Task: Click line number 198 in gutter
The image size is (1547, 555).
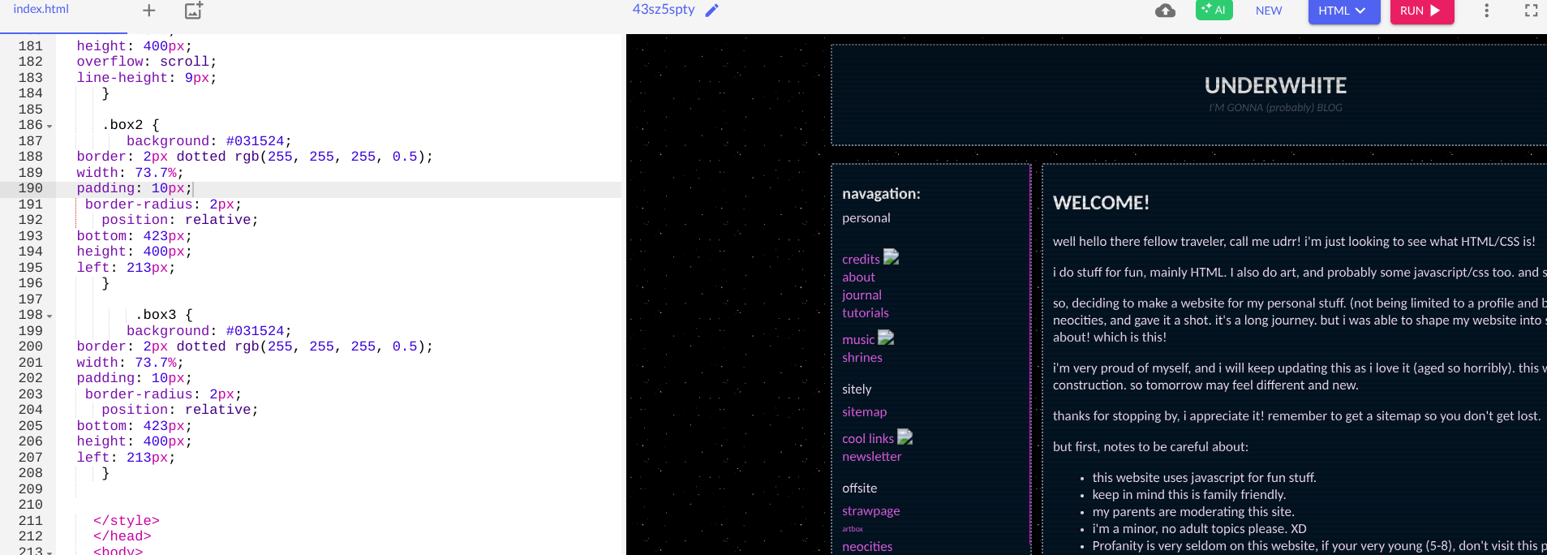Action: click(x=30, y=315)
